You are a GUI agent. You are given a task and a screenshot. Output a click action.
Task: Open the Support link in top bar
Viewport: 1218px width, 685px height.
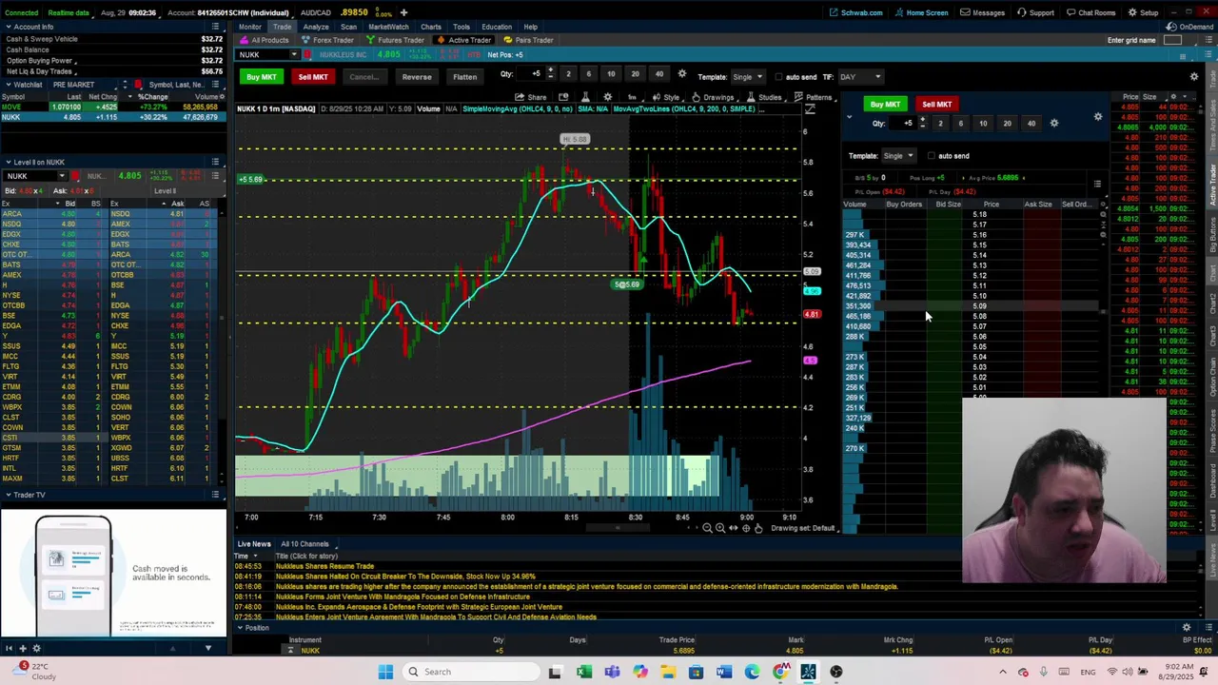(1036, 12)
